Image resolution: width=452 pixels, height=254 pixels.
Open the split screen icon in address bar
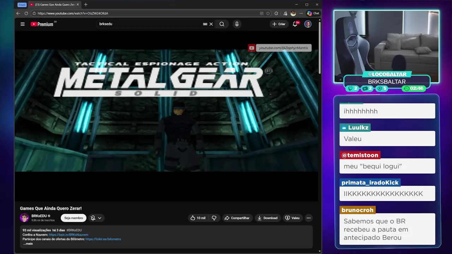tap(262, 13)
